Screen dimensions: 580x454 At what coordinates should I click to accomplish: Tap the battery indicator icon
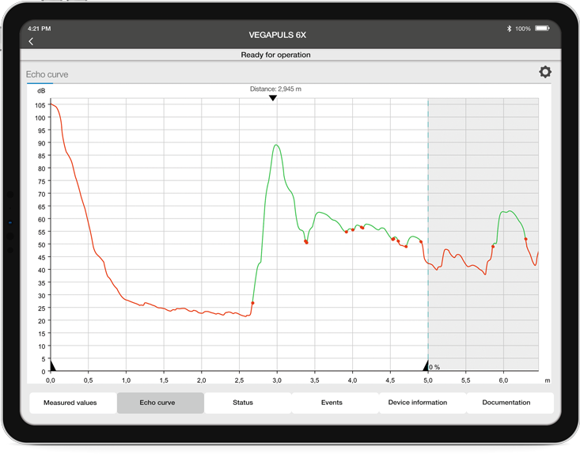coord(542,28)
